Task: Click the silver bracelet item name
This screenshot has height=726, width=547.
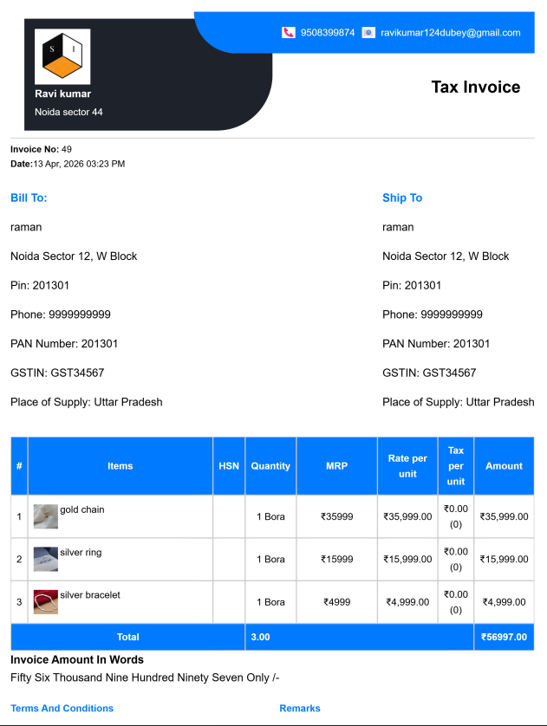Action: pyautogui.click(x=90, y=595)
